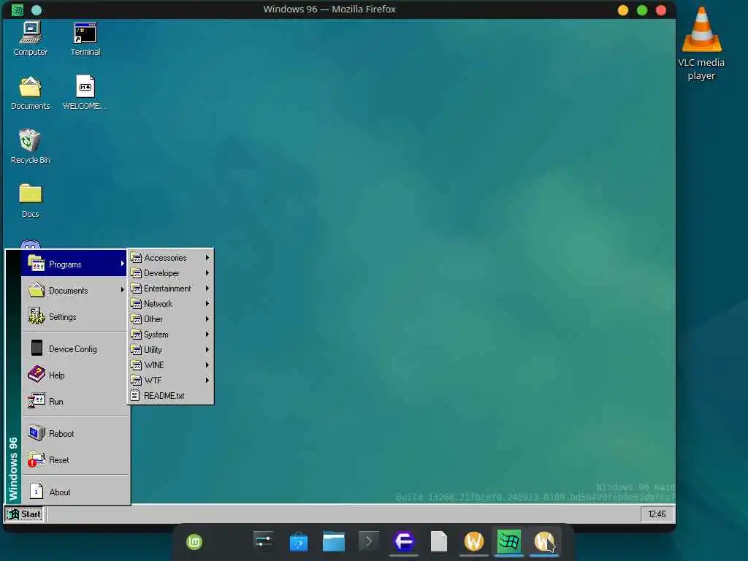The image size is (748, 561).
Task: Expand the Entertainment submenu arrow
Action: pos(207,288)
